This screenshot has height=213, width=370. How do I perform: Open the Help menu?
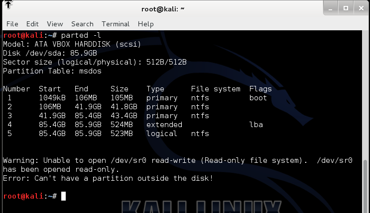(145, 24)
